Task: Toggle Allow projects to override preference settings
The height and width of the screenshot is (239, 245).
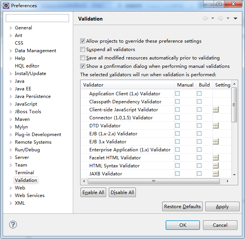Action: click(82, 41)
